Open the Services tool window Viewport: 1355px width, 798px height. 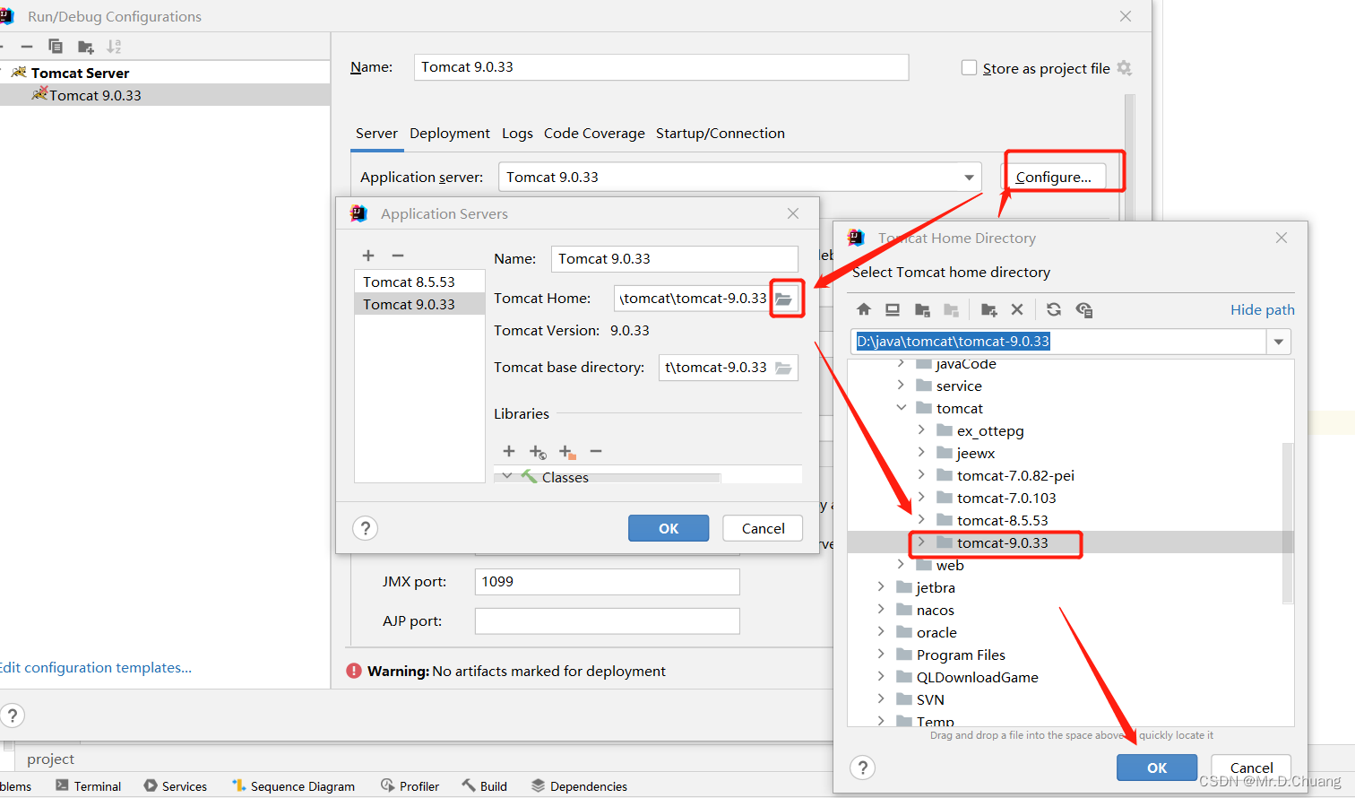click(176, 786)
